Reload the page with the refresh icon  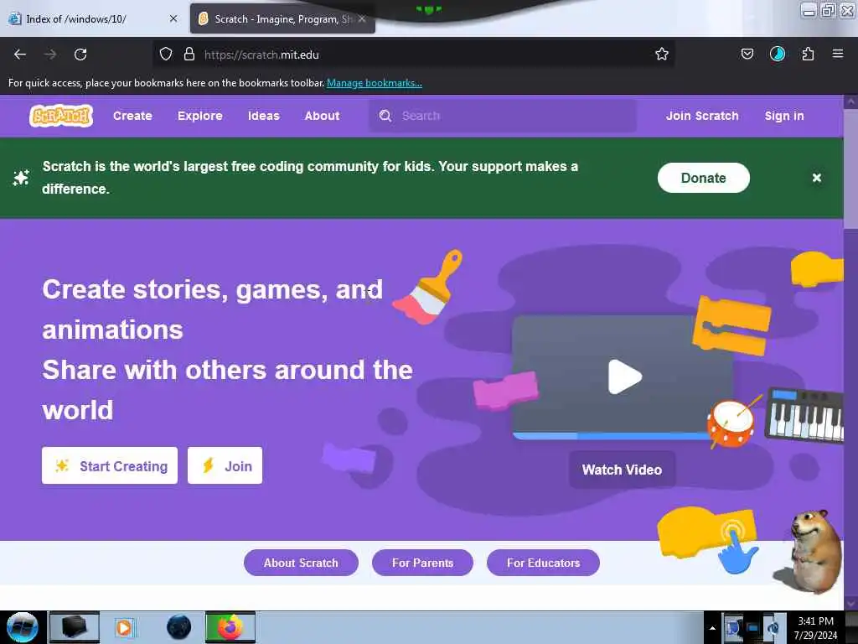coord(80,55)
